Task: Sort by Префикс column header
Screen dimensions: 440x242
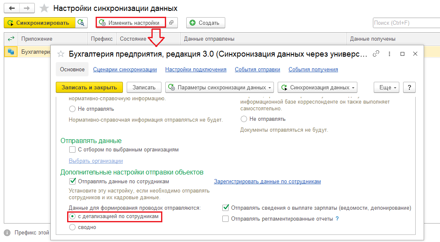Action: tap(102, 39)
